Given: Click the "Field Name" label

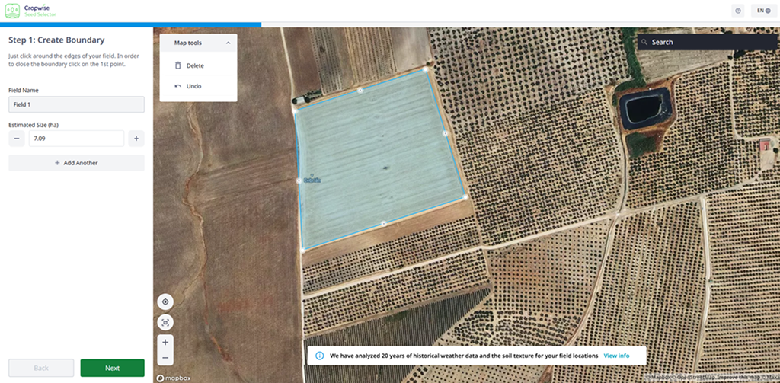Looking at the screenshot, I should click(24, 90).
